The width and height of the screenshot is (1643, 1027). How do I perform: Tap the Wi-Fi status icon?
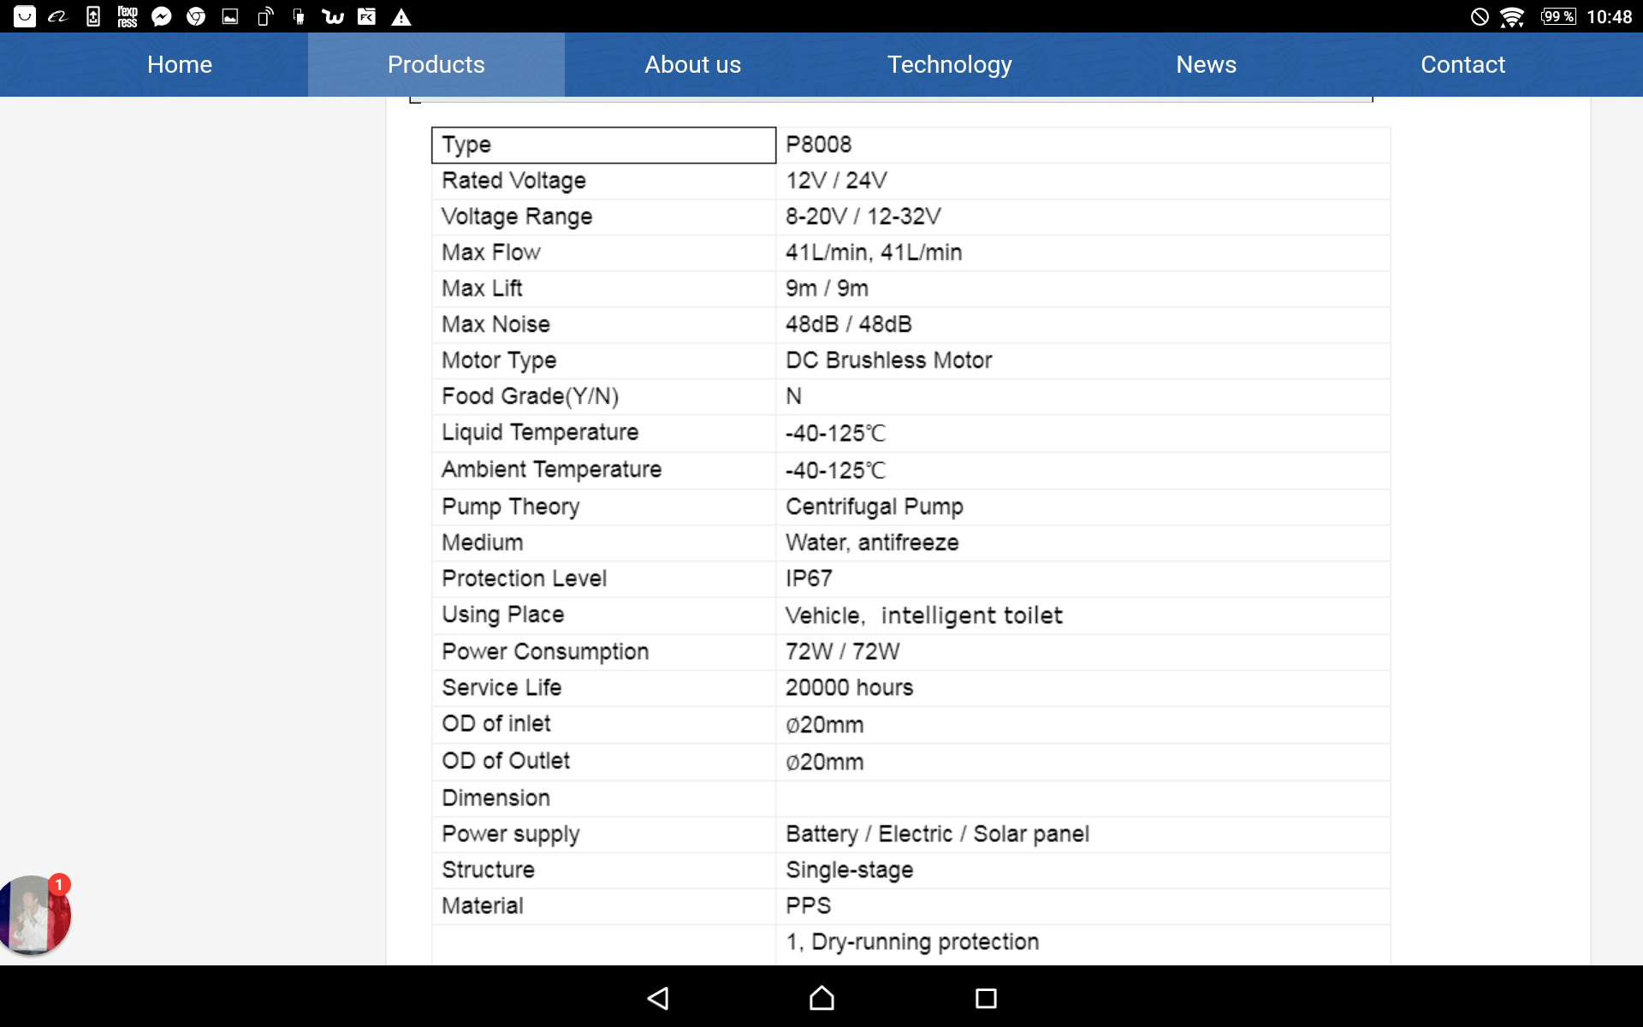pyautogui.click(x=1512, y=16)
